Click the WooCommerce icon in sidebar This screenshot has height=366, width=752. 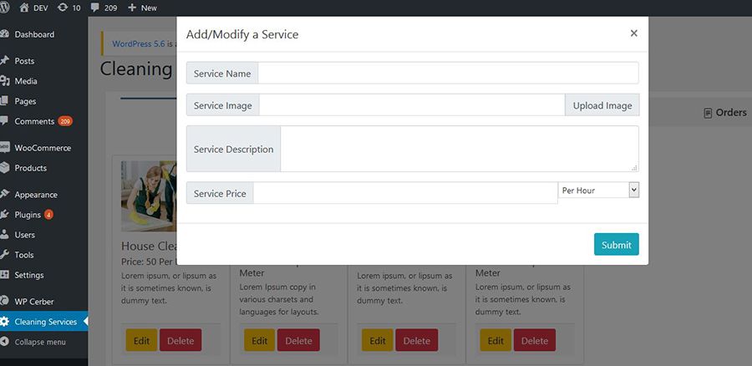[5, 148]
